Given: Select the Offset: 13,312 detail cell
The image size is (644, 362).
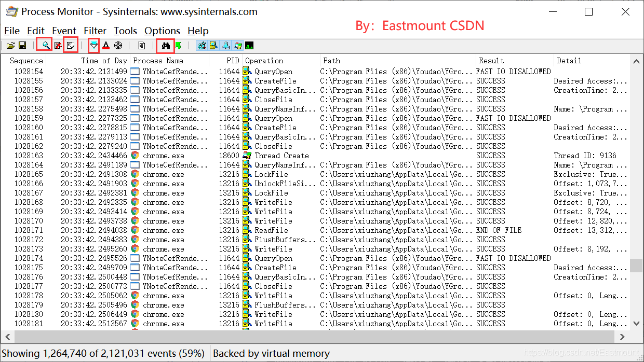Looking at the screenshot, I should pos(591,230).
